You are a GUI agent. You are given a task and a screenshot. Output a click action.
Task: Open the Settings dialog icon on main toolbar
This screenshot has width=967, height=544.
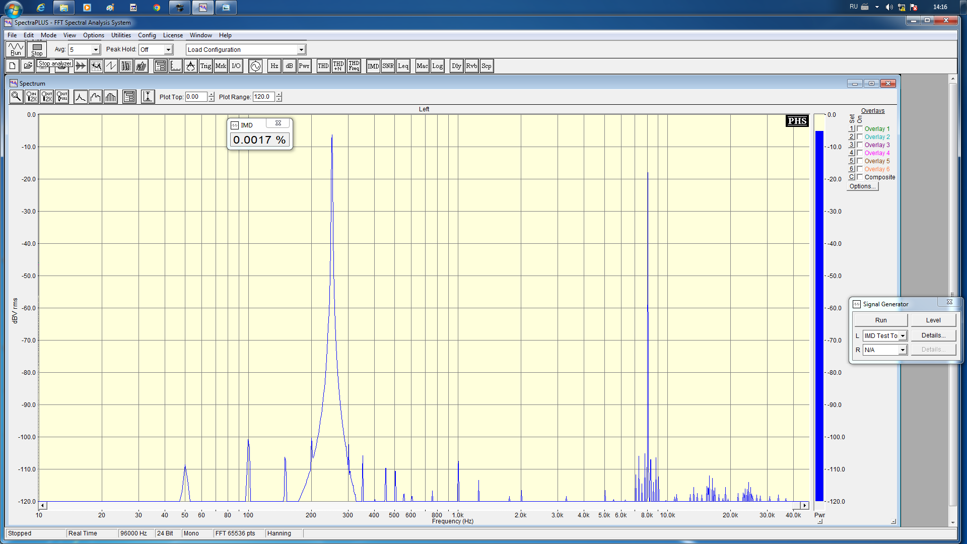[160, 66]
